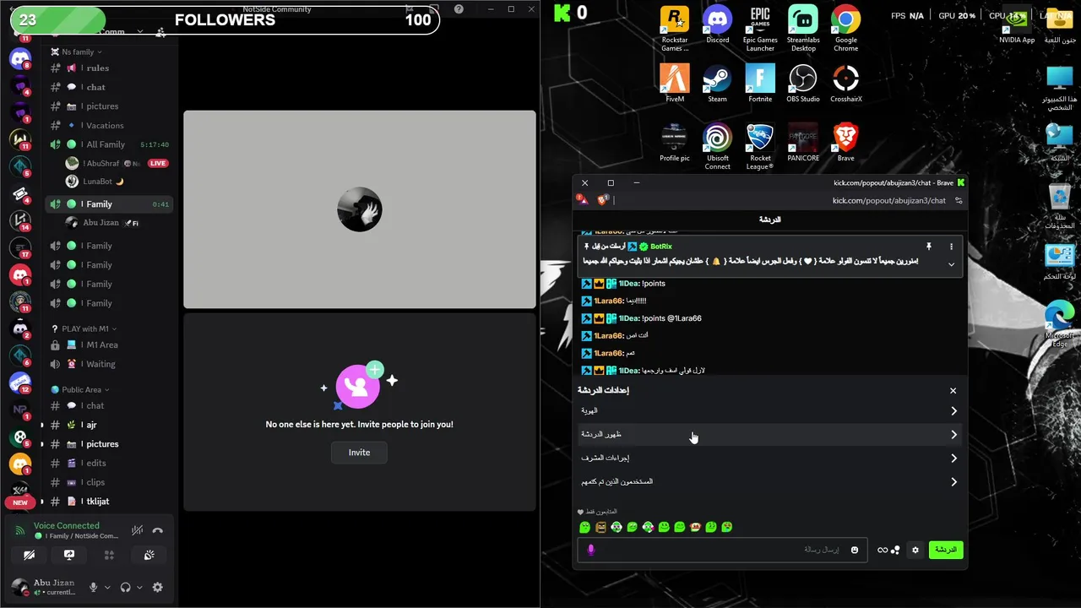Image resolution: width=1081 pixels, height=608 pixels.
Task: Open Kick chat settings gear button
Action: point(915,550)
